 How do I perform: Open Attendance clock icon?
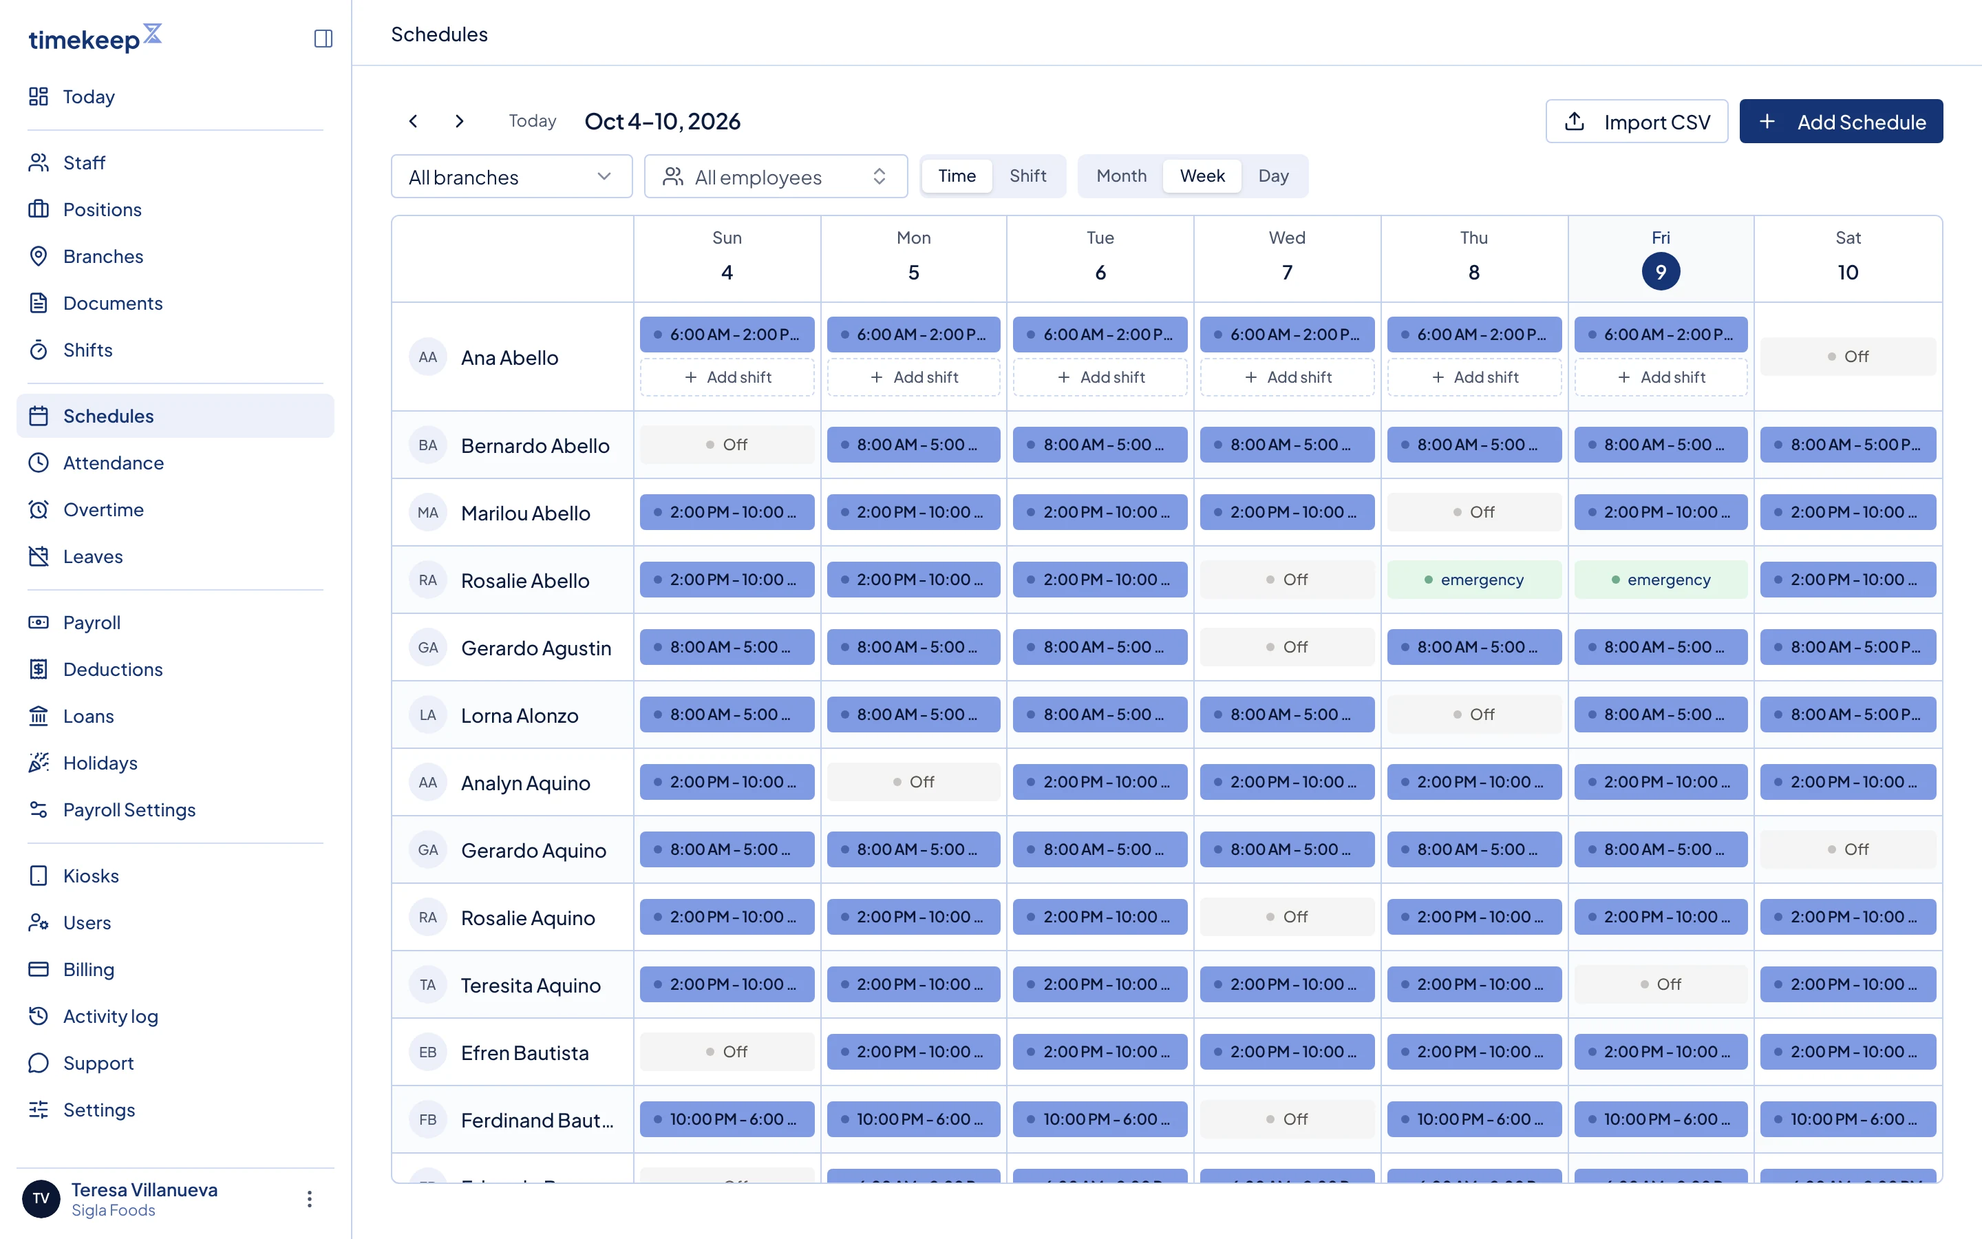tap(39, 463)
